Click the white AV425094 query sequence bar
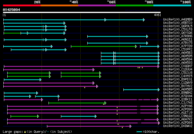 click(82, 12)
